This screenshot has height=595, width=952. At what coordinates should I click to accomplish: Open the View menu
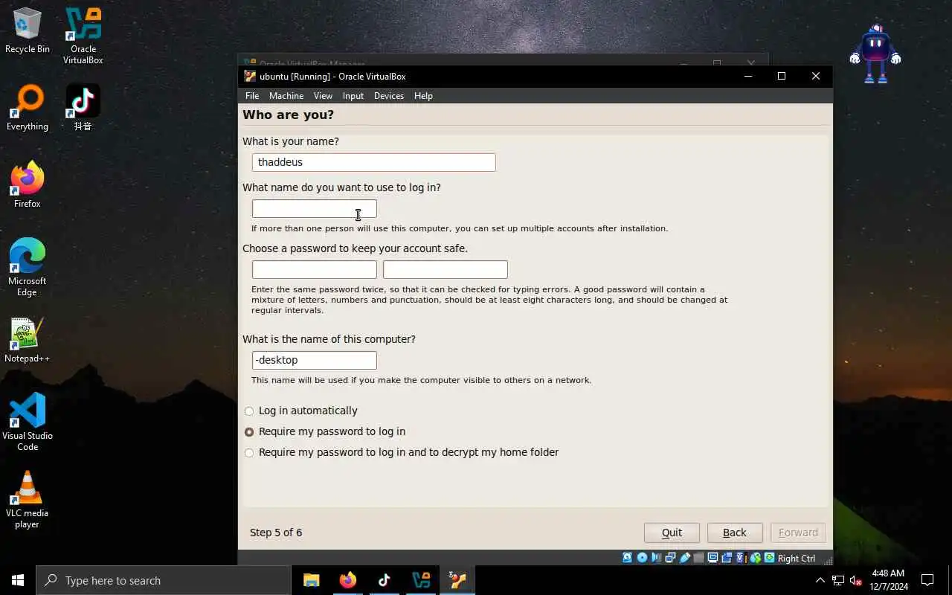point(323,96)
